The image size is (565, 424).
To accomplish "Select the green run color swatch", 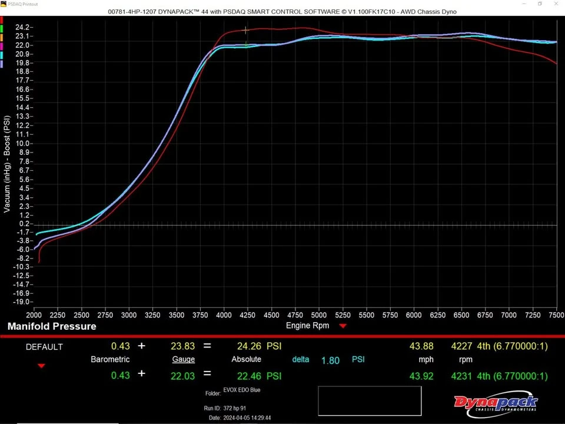I will pyautogui.click(x=1, y=28).
